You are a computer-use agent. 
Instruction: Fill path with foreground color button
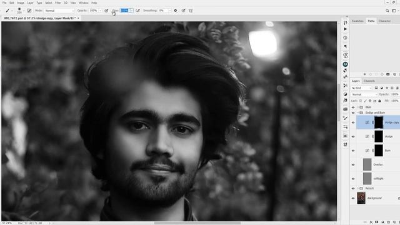(x=364, y=74)
